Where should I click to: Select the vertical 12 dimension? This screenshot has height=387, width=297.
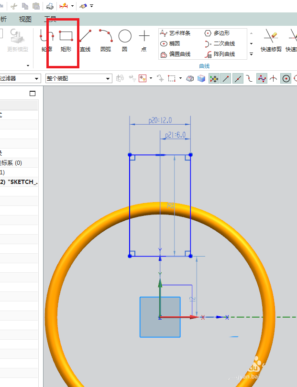(192, 300)
